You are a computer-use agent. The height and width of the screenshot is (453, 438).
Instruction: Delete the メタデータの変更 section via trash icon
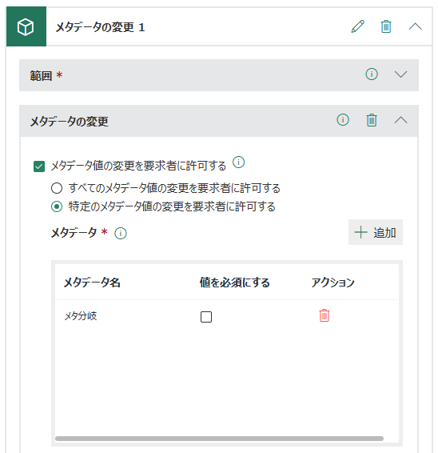[372, 120]
